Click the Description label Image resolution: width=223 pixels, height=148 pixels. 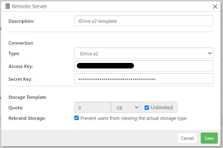(21, 21)
